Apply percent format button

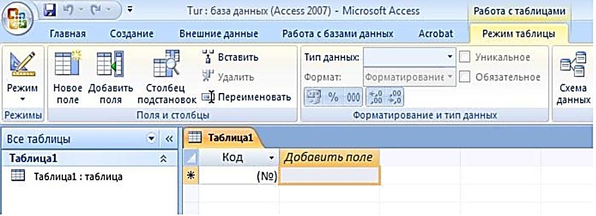point(333,97)
